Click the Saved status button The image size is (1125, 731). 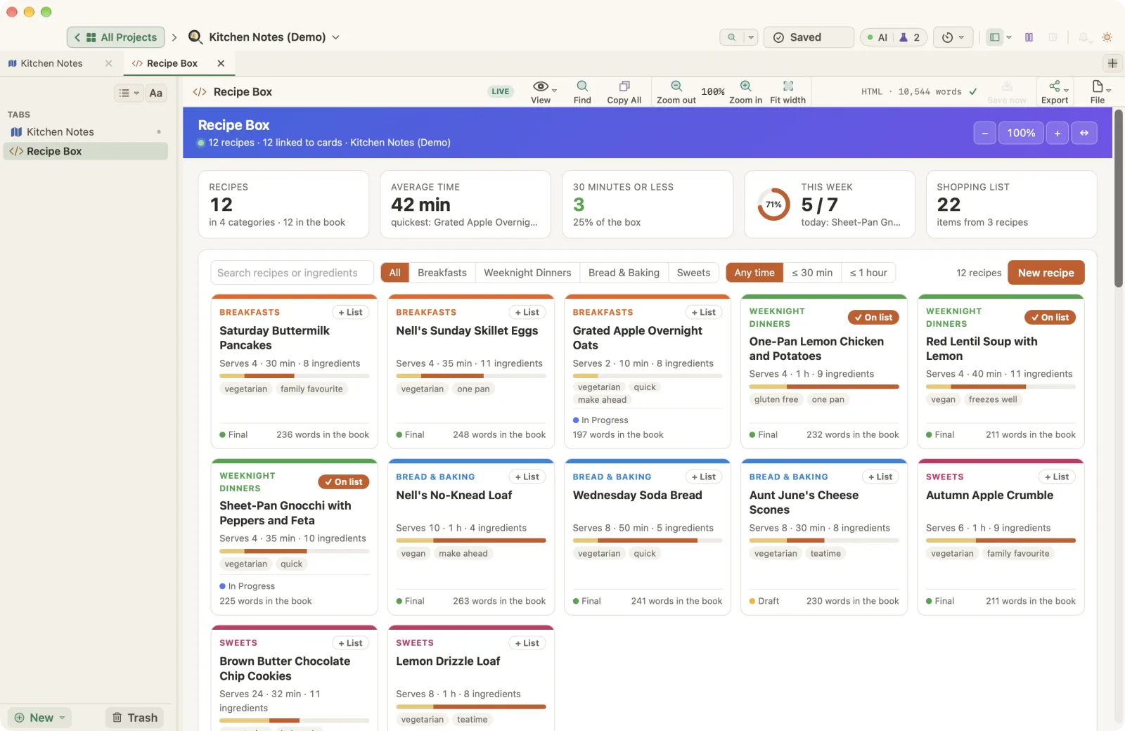coord(809,37)
